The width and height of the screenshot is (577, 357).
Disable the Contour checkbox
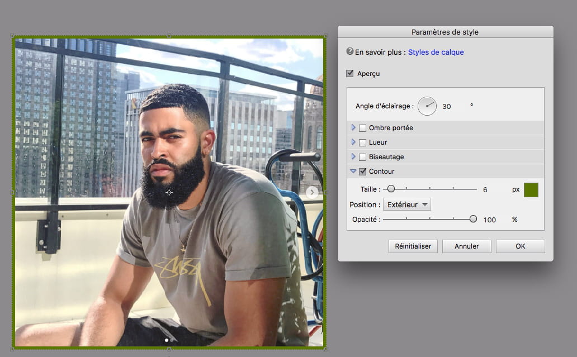pos(362,172)
